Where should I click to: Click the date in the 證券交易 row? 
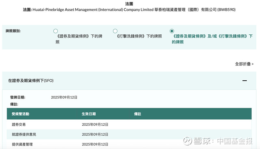95,124
